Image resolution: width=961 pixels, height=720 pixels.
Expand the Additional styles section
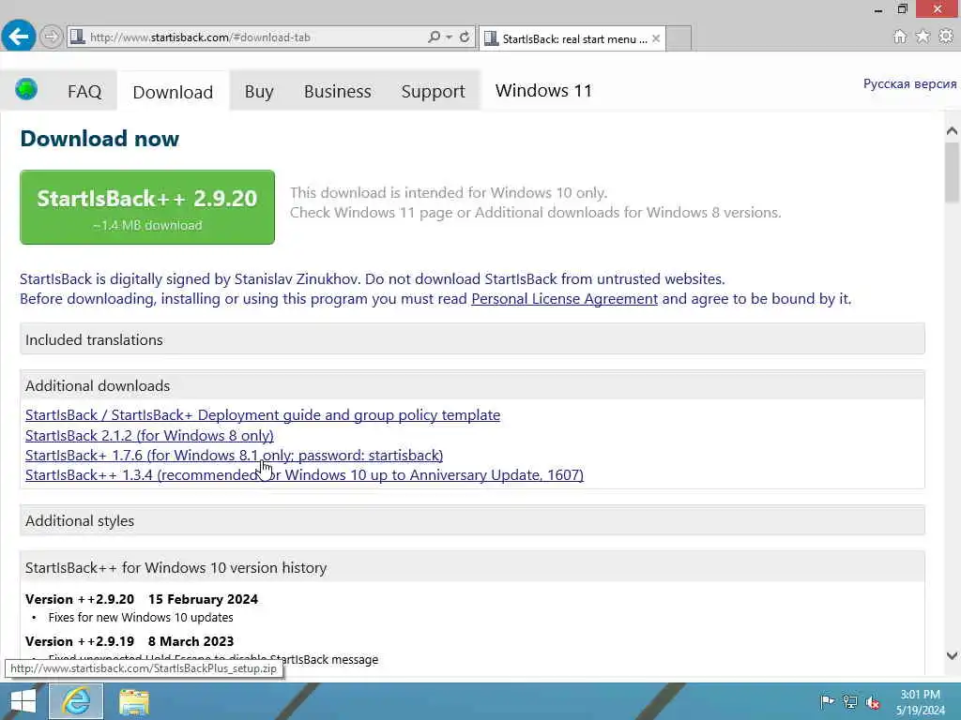point(472,520)
